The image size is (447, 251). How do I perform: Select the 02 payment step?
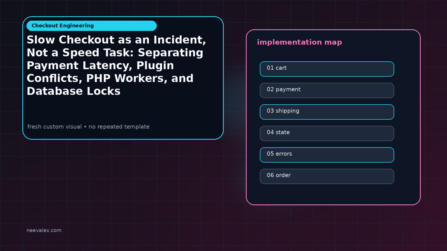click(x=327, y=90)
